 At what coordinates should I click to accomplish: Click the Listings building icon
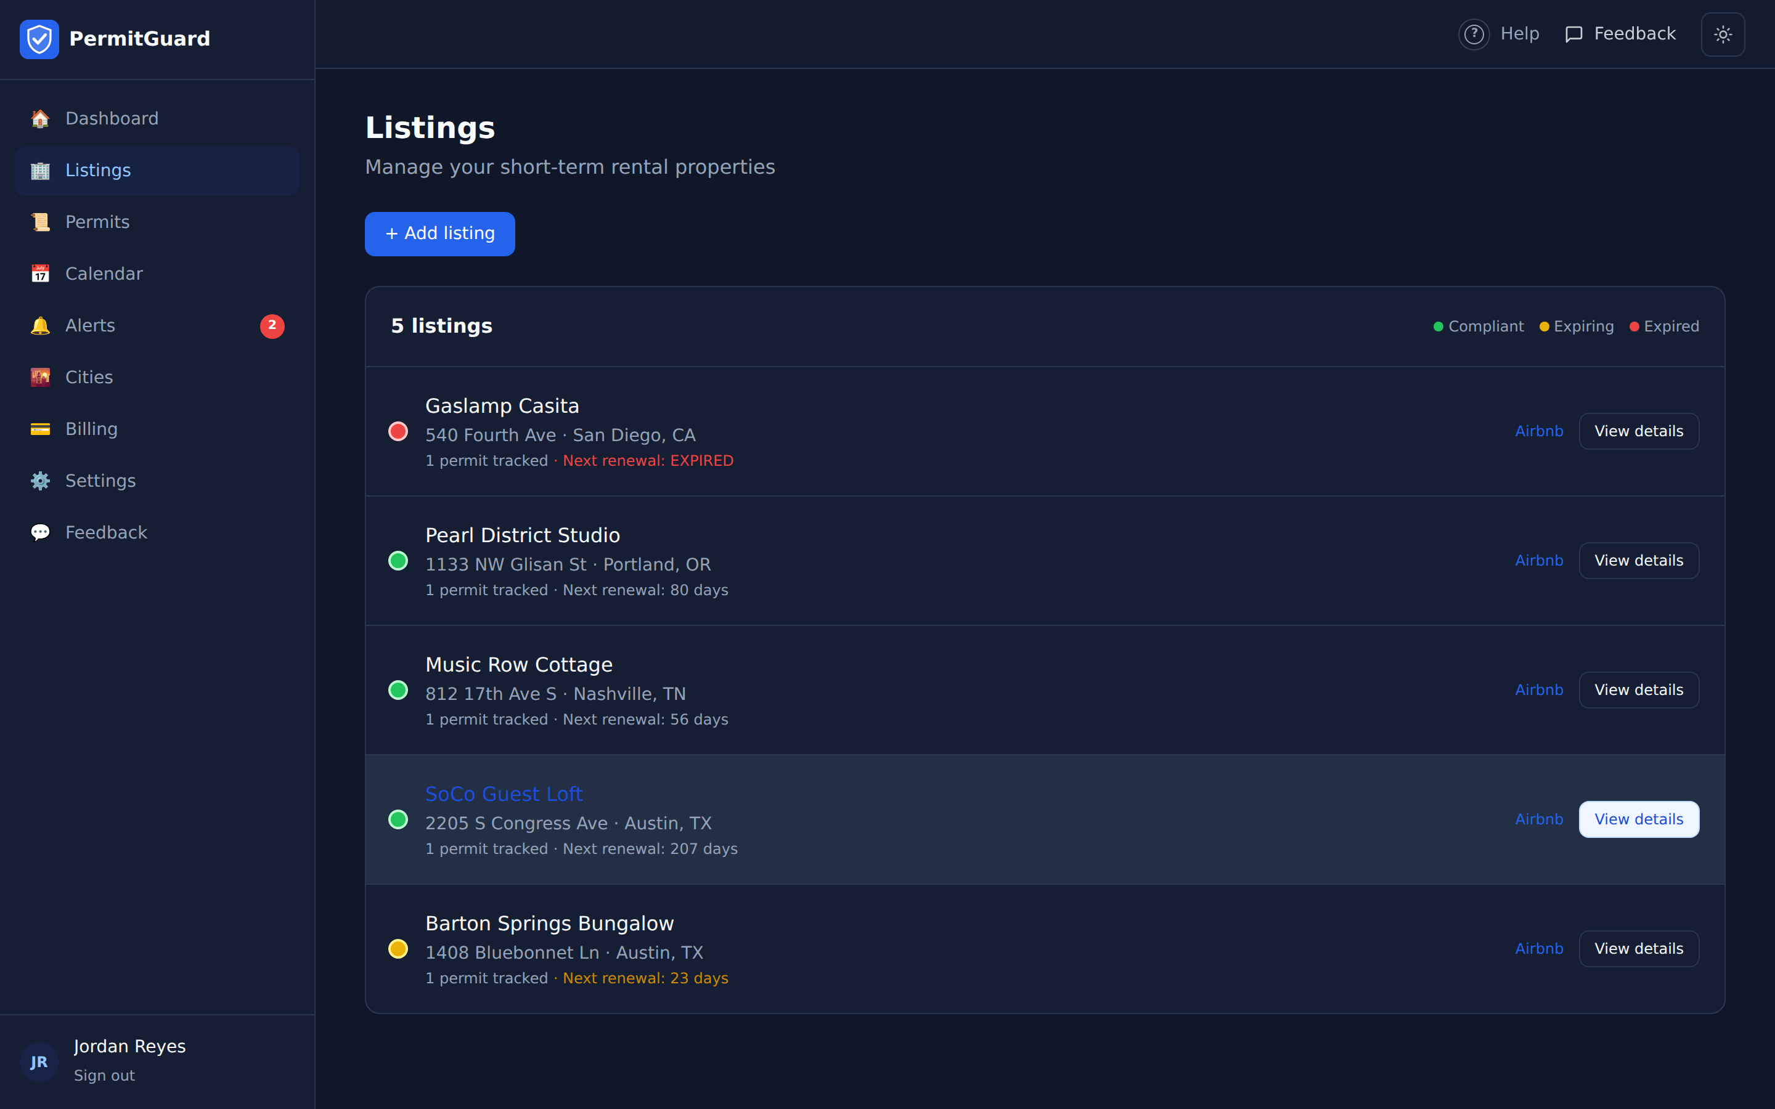click(40, 170)
